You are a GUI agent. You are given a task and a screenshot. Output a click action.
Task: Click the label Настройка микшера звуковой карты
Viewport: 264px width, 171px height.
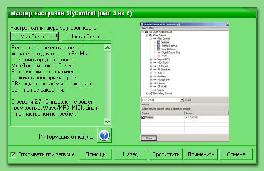[x=54, y=28]
